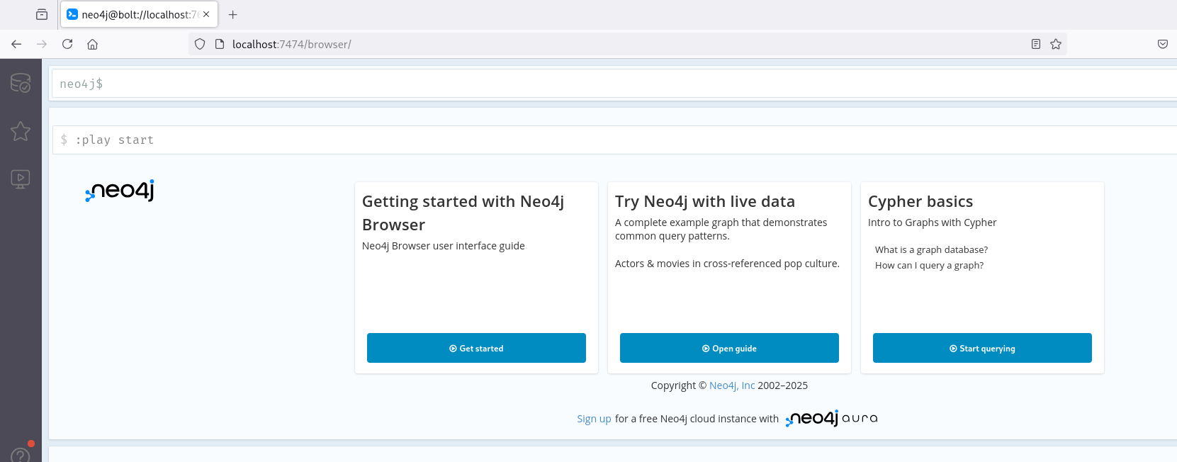Open the Help question mark icon
Image resolution: width=1177 pixels, height=462 pixels.
click(x=21, y=455)
